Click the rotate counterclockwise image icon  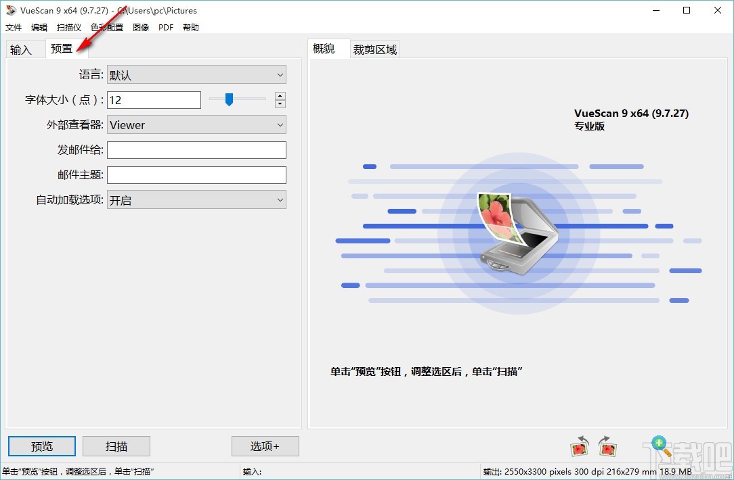pos(580,446)
